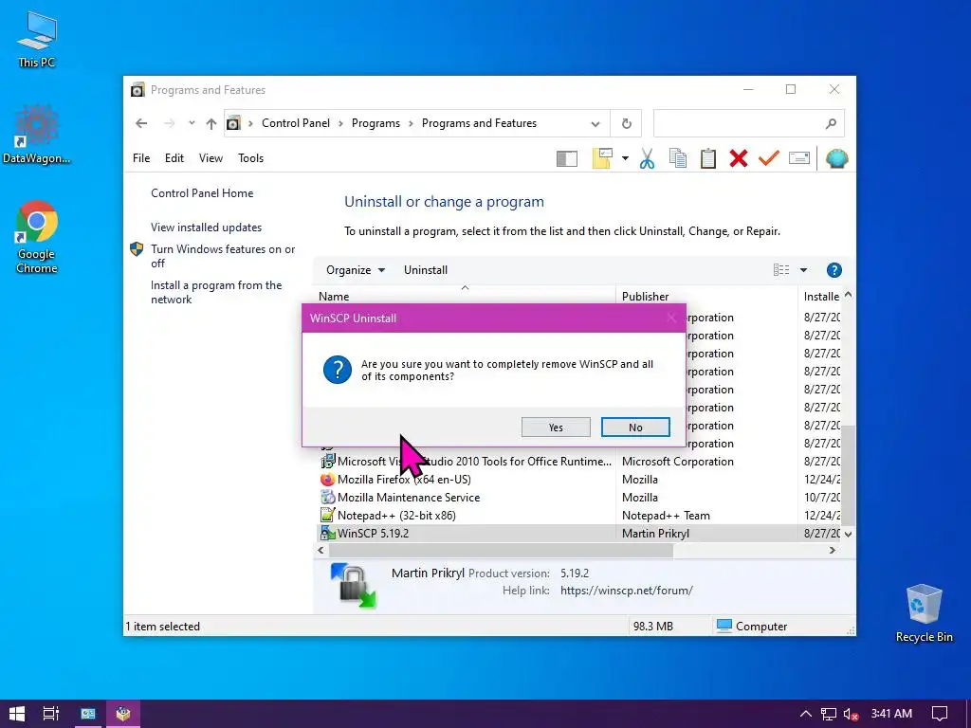
Task: Open Turn Windows features on or off
Action: click(223, 256)
